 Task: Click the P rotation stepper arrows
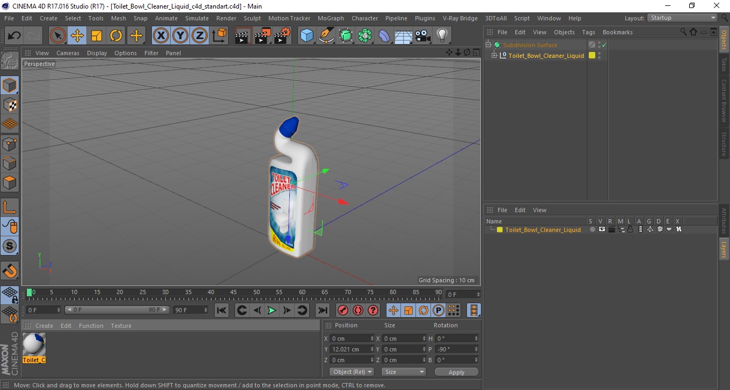(476, 349)
